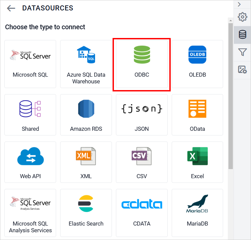Choose Microsoft SQL Analysis Services tile

pos(30,213)
